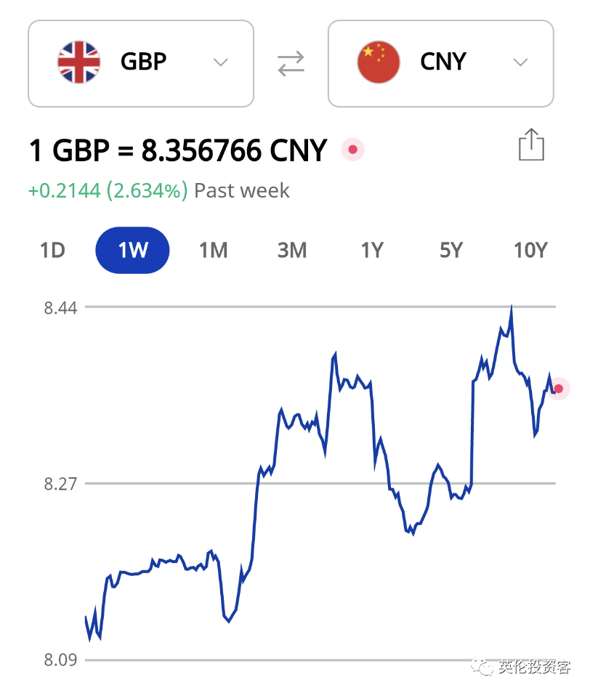Image resolution: width=590 pixels, height=693 pixels.
Task: Click the current price chart marker
Action: click(x=559, y=389)
